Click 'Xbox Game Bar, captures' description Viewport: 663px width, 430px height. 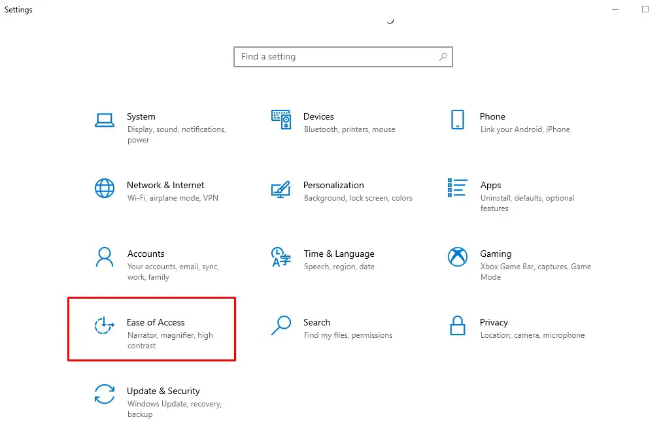[535, 272]
